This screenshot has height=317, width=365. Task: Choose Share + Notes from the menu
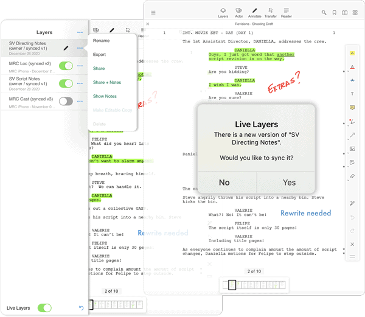pyautogui.click(x=107, y=82)
